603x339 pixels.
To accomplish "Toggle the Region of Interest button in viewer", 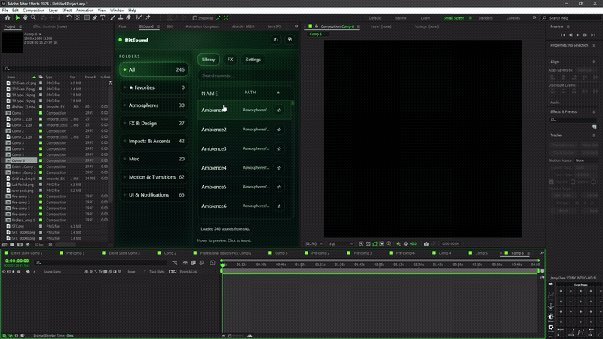I will point(382,243).
